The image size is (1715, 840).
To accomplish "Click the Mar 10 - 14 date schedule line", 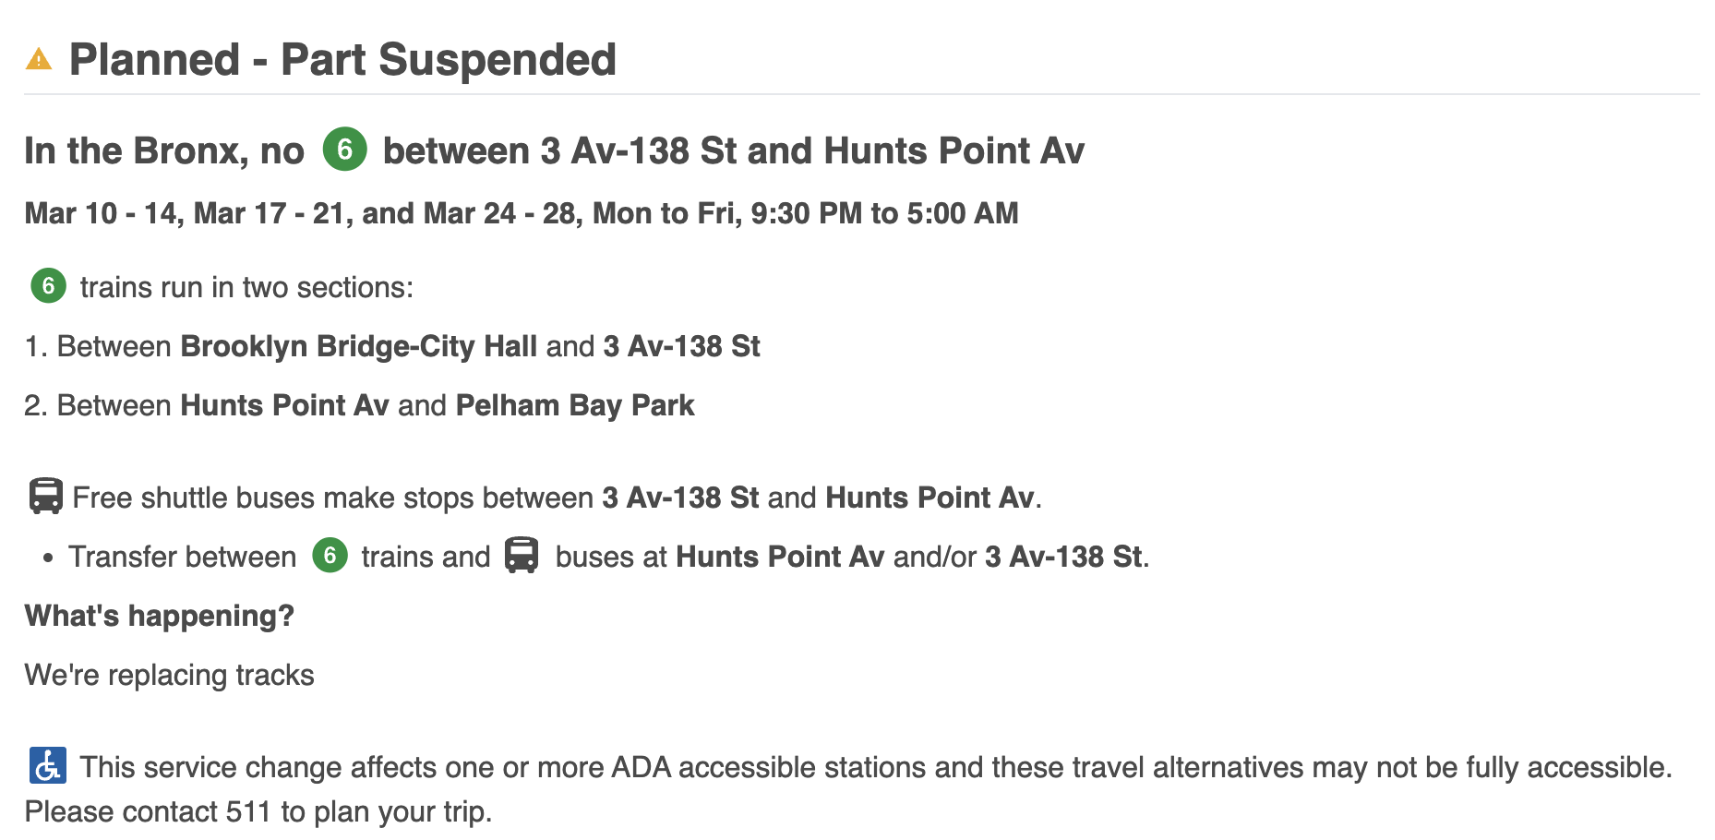I will pos(522,213).
